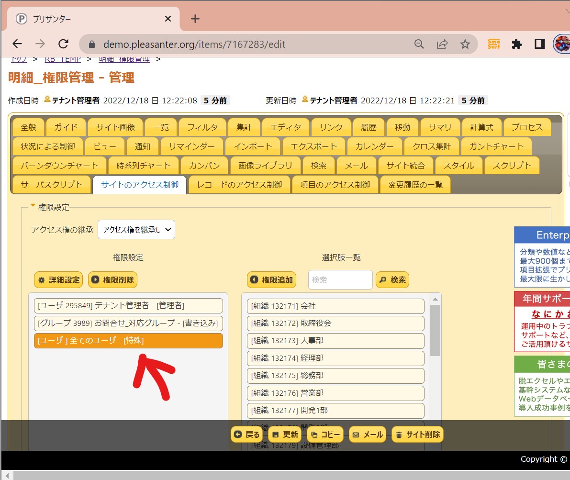Open the アクセス権の継承 dropdown
Screen dimensions: 570x480
tap(136, 230)
